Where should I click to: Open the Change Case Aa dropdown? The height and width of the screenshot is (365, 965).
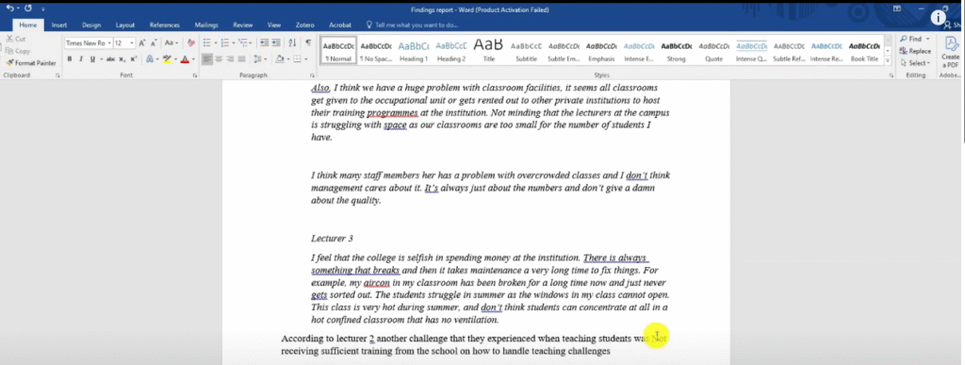(x=172, y=43)
